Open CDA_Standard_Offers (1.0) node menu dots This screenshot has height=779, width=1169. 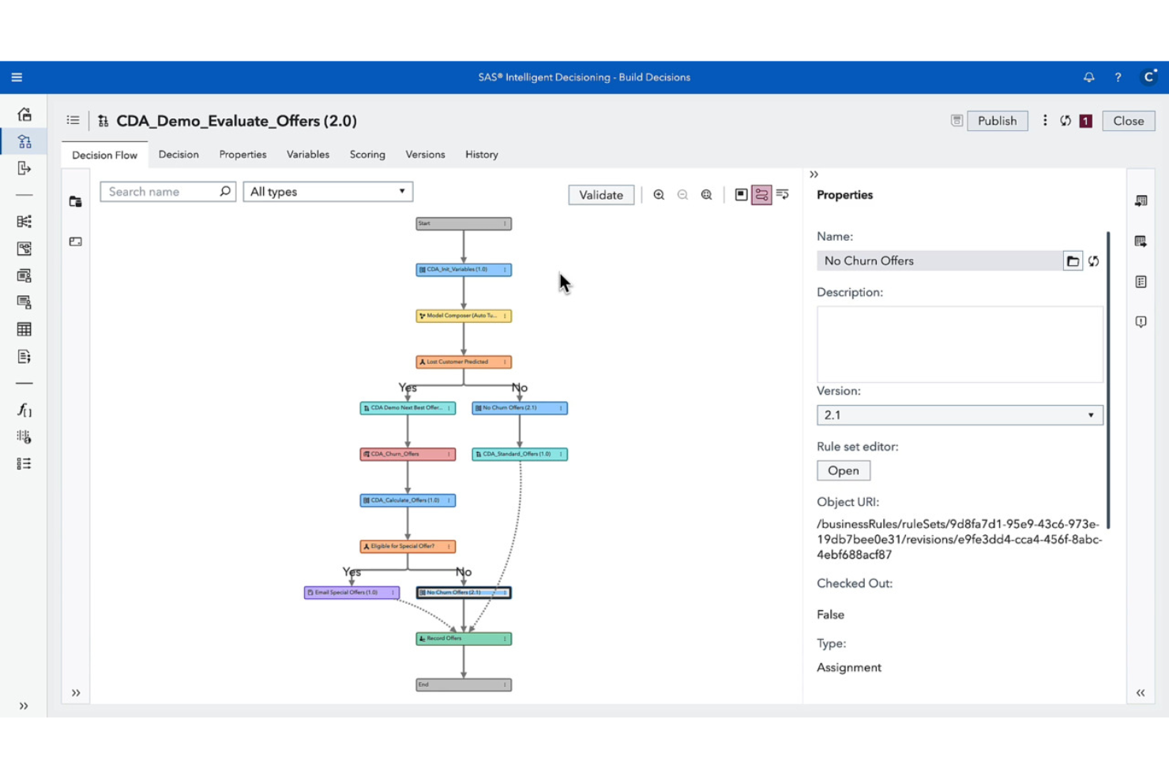pyautogui.click(x=561, y=455)
